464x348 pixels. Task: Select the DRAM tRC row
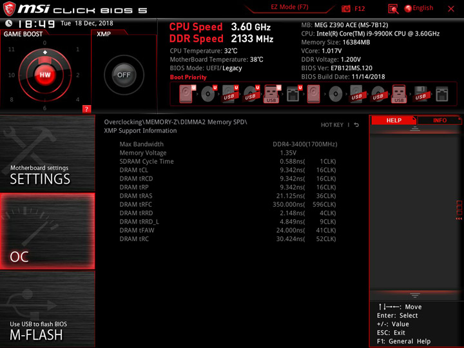pyautogui.click(x=228, y=238)
